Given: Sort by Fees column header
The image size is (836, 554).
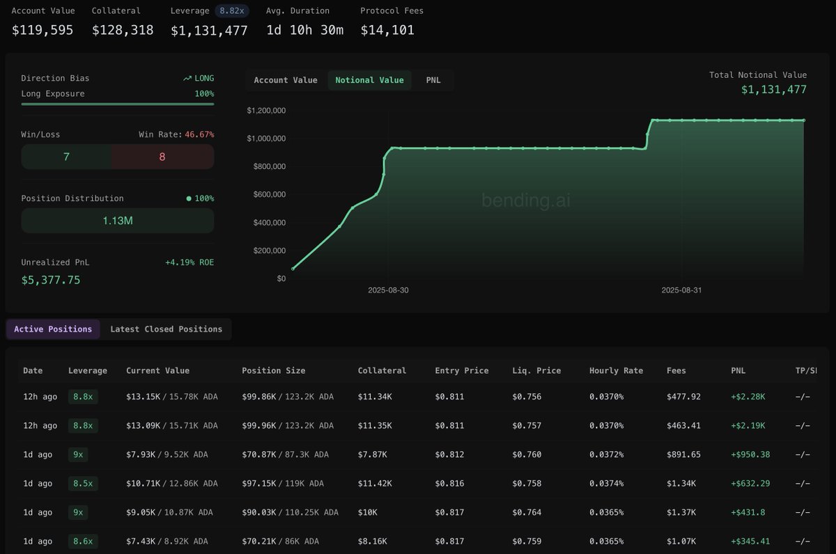Looking at the screenshot, I should tap(676, 370).
